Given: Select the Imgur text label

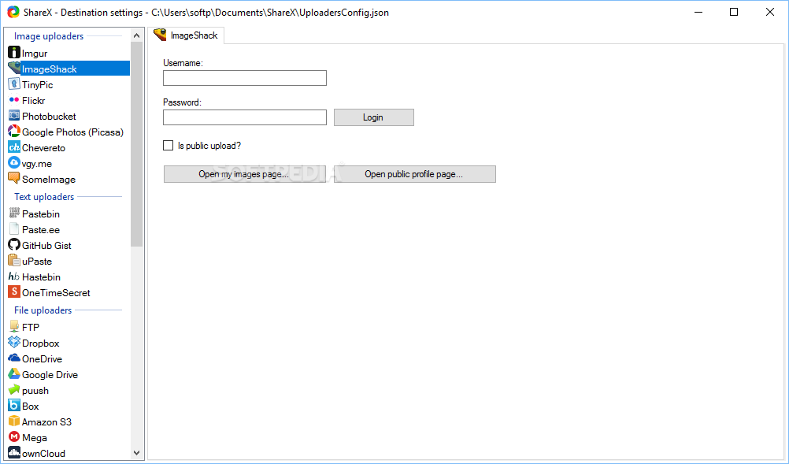Looking at the screenshot, I should tap(35, 54).
